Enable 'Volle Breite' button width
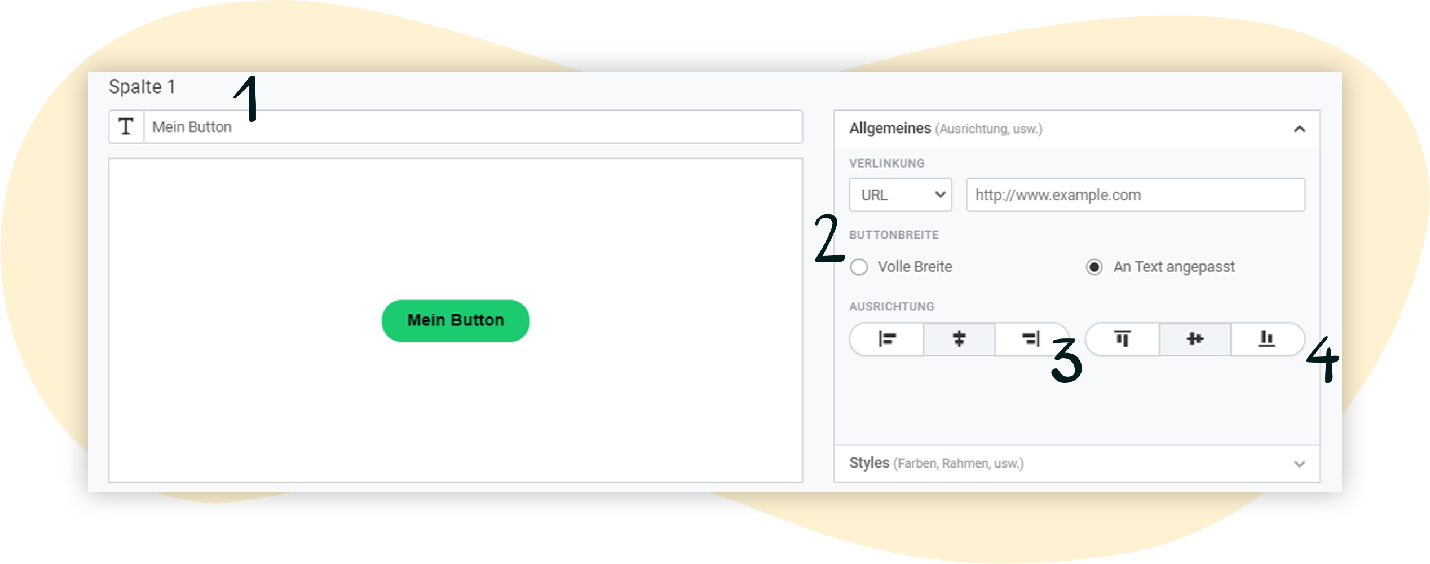 coord(859,267)
